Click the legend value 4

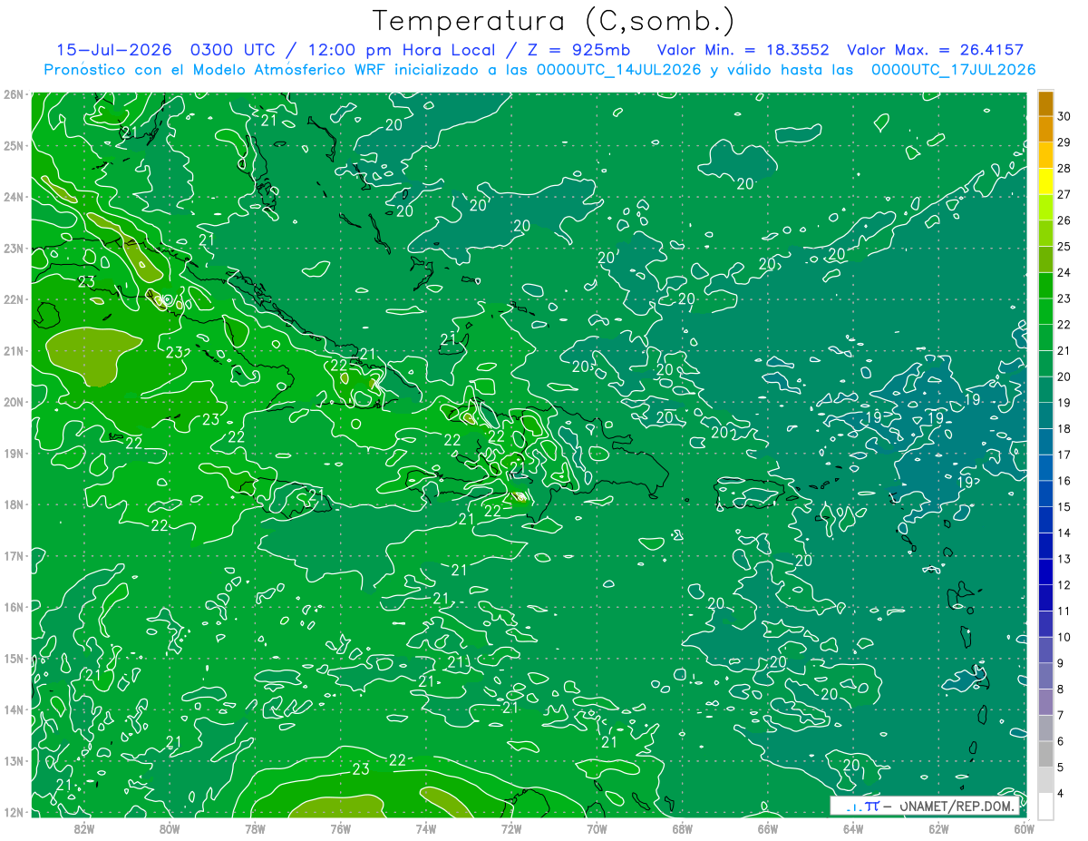pyautogui.click(x=1061, y=793)
